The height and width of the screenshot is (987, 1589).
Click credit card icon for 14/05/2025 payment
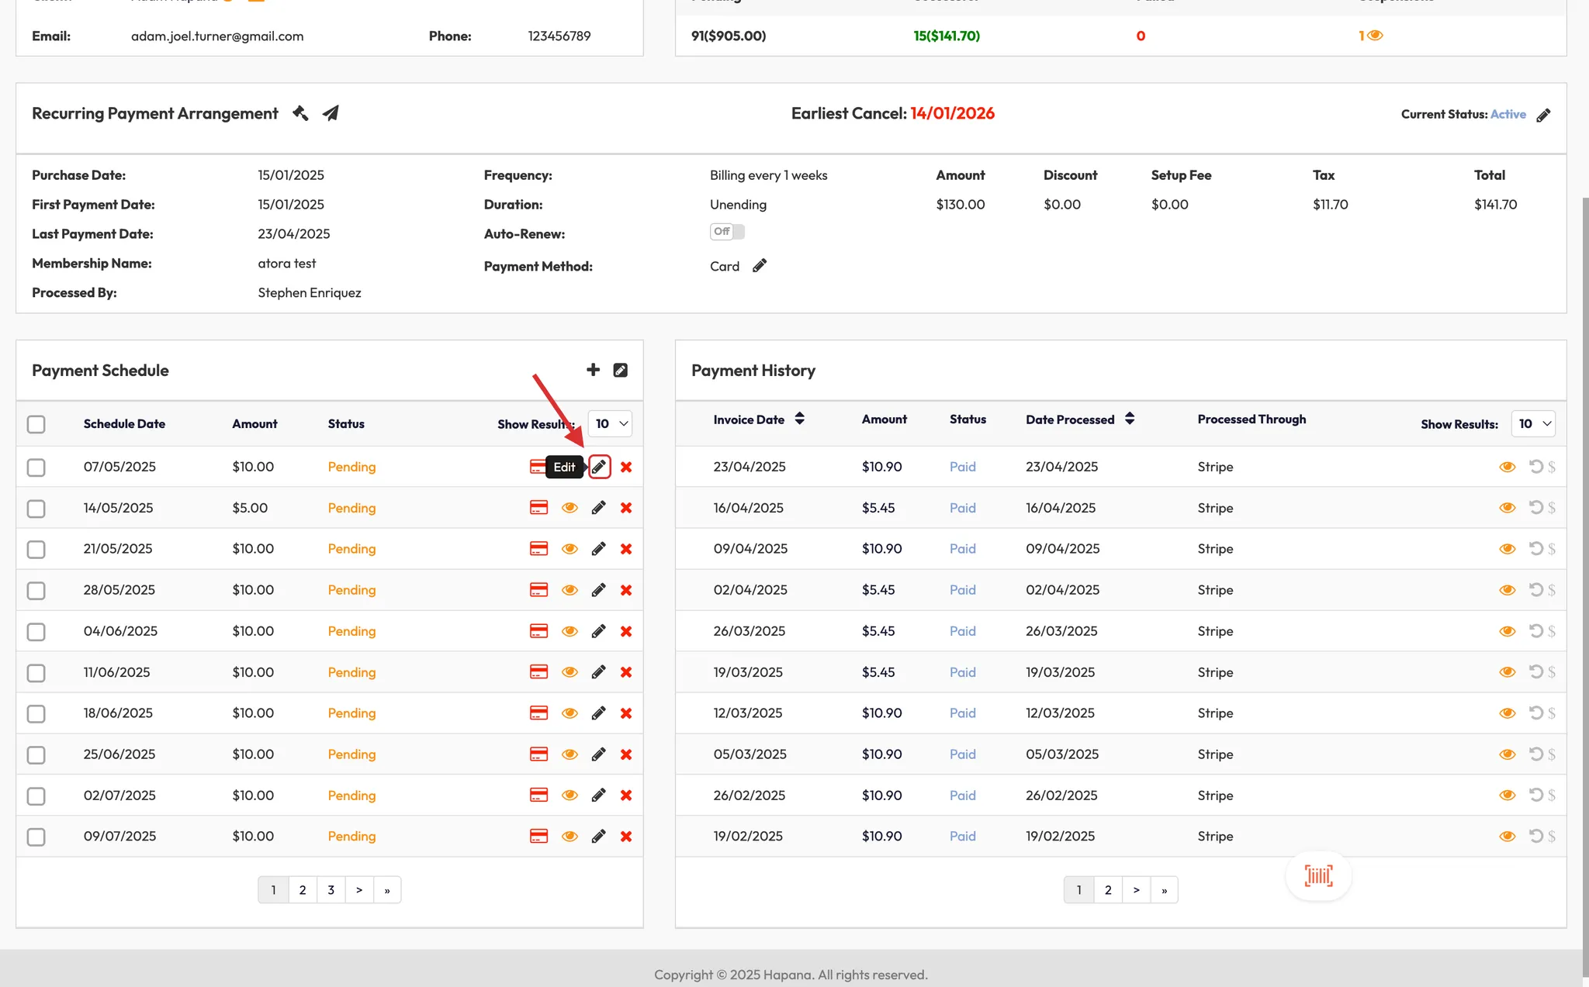click(538, 508)
